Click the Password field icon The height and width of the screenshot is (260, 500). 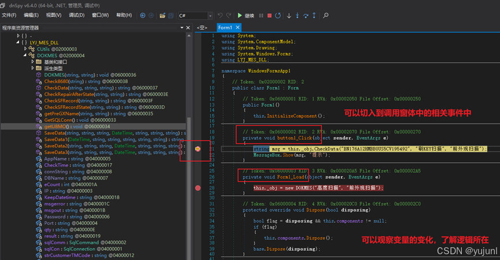tap(39, 217)
